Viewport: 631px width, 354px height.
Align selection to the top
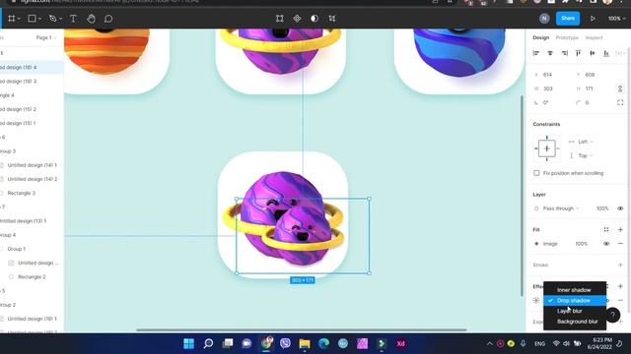point(579,53)
